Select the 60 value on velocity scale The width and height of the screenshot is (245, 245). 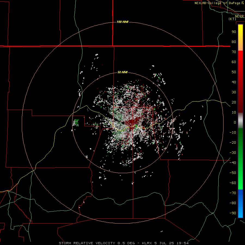click(234, 62)
